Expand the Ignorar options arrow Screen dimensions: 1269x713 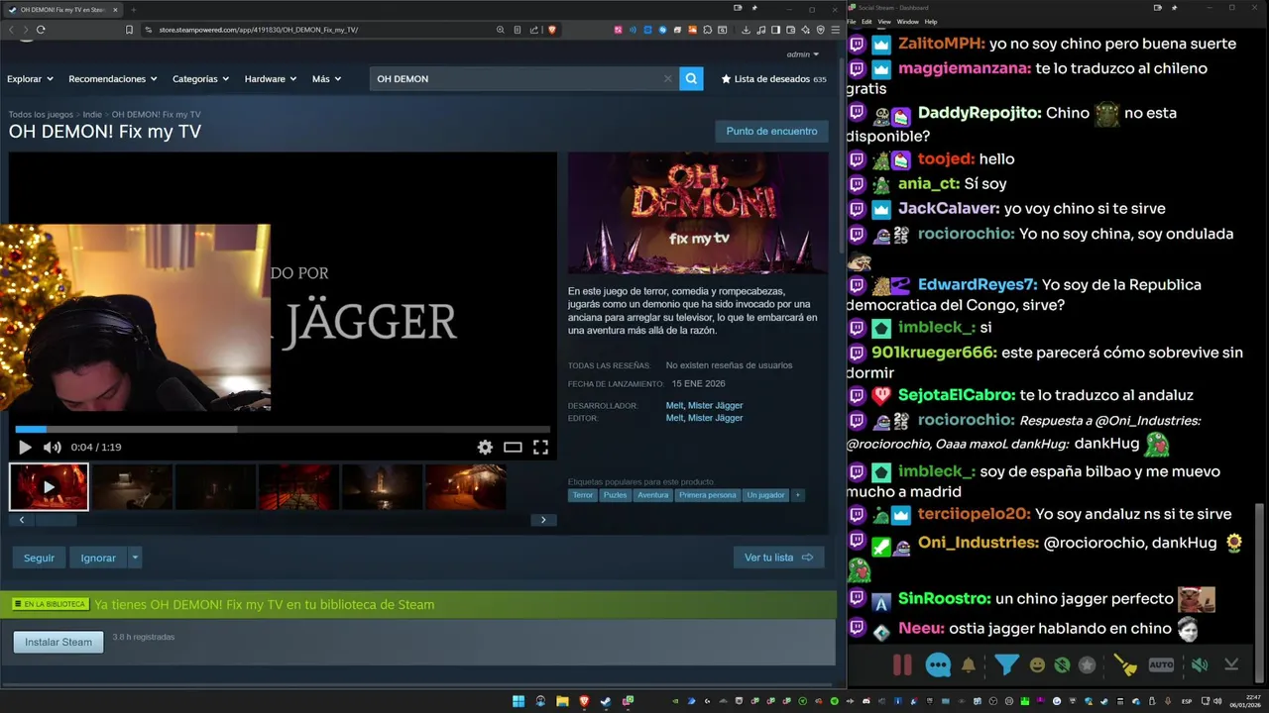coord(135,558)
